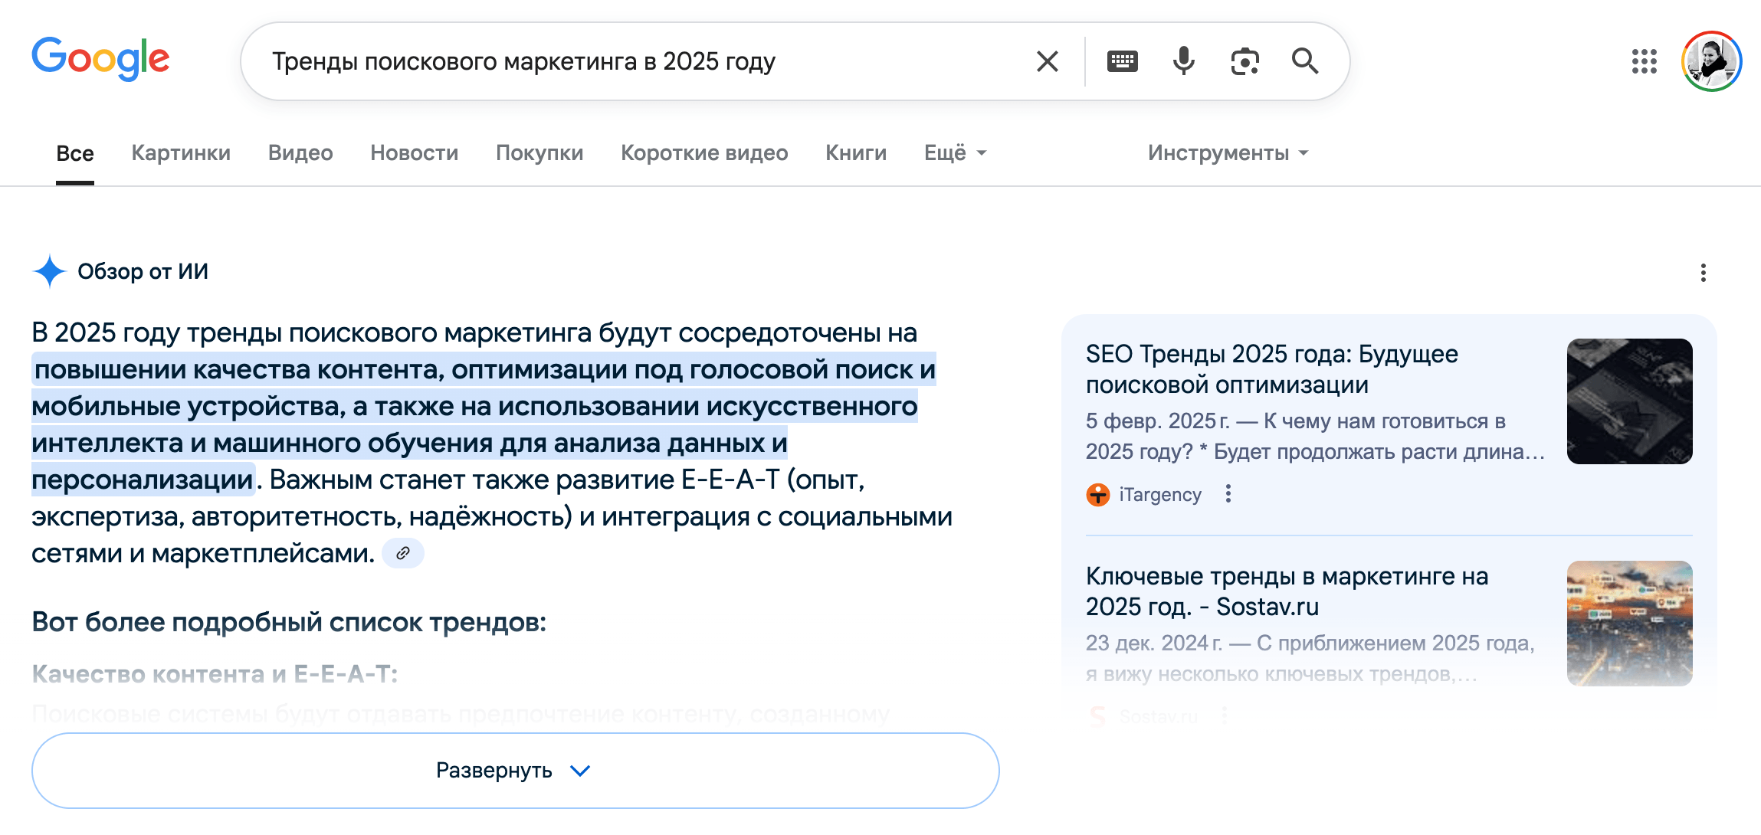Open three-dot menu next to iTargency
Screen dimensions: 1761x835
[1228, 494]
